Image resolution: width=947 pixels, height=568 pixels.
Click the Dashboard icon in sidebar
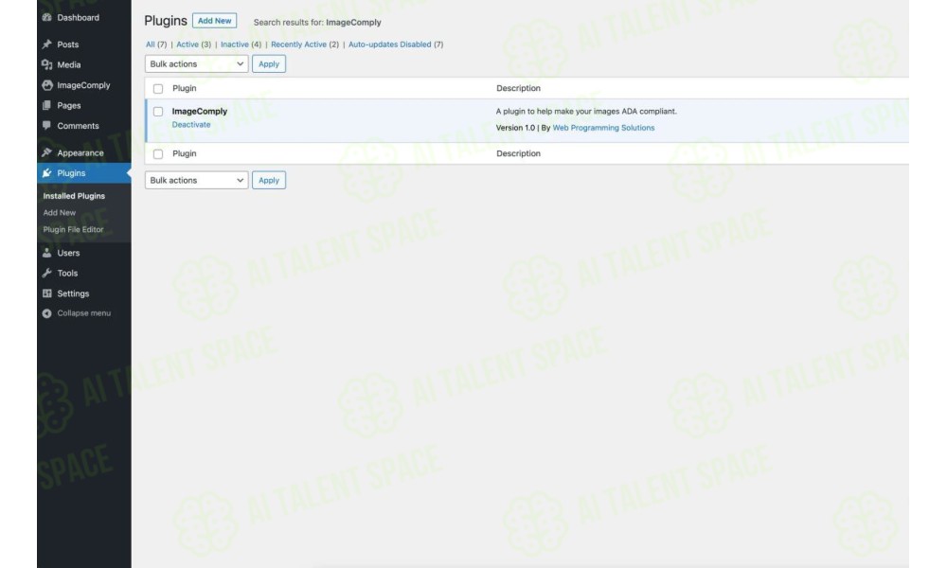click(x=46, y=17)
